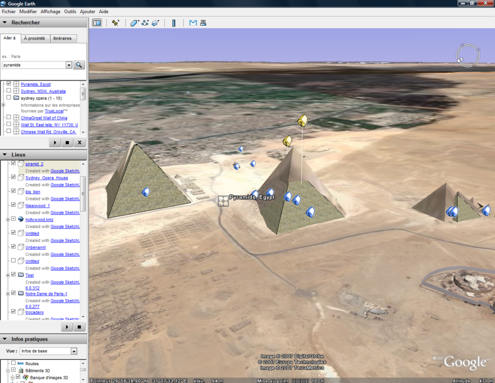Expand the Test folder node

(x=8, y=275)
